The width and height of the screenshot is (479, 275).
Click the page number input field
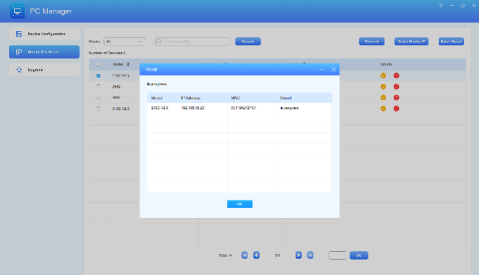pos(337,255)
